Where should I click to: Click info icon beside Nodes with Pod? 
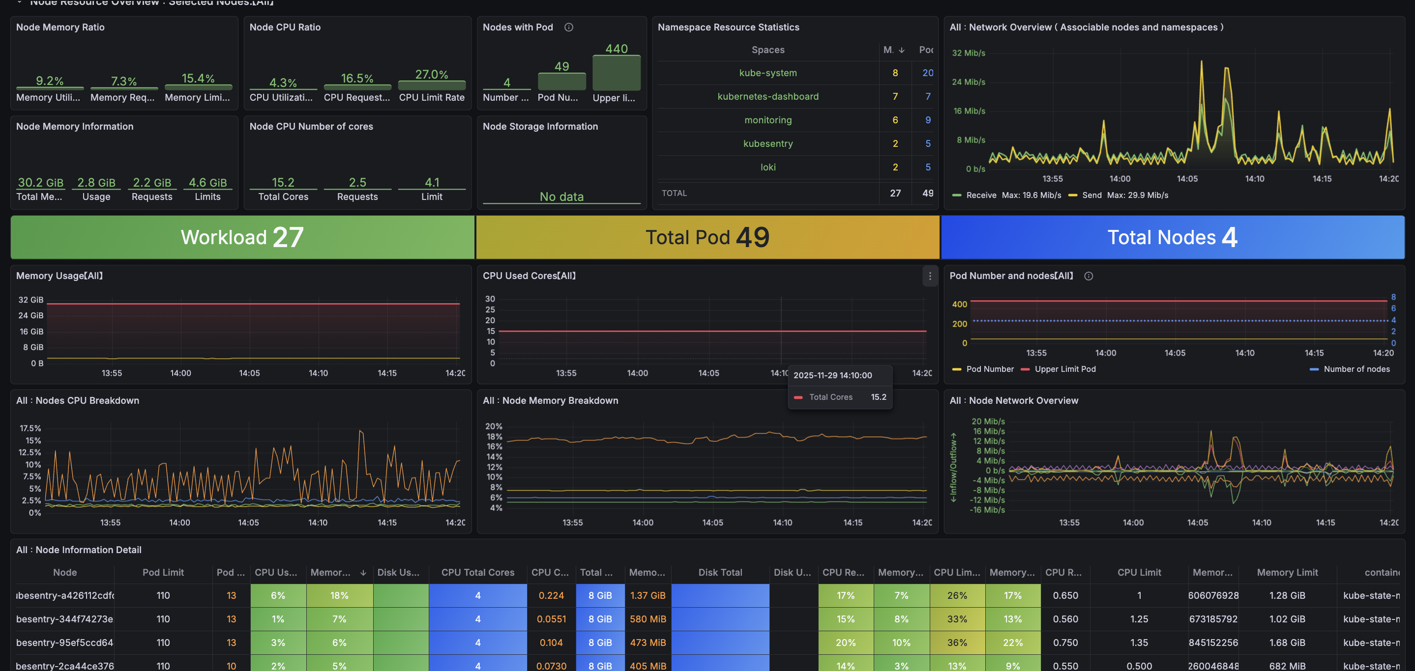[x=568, y=28]
